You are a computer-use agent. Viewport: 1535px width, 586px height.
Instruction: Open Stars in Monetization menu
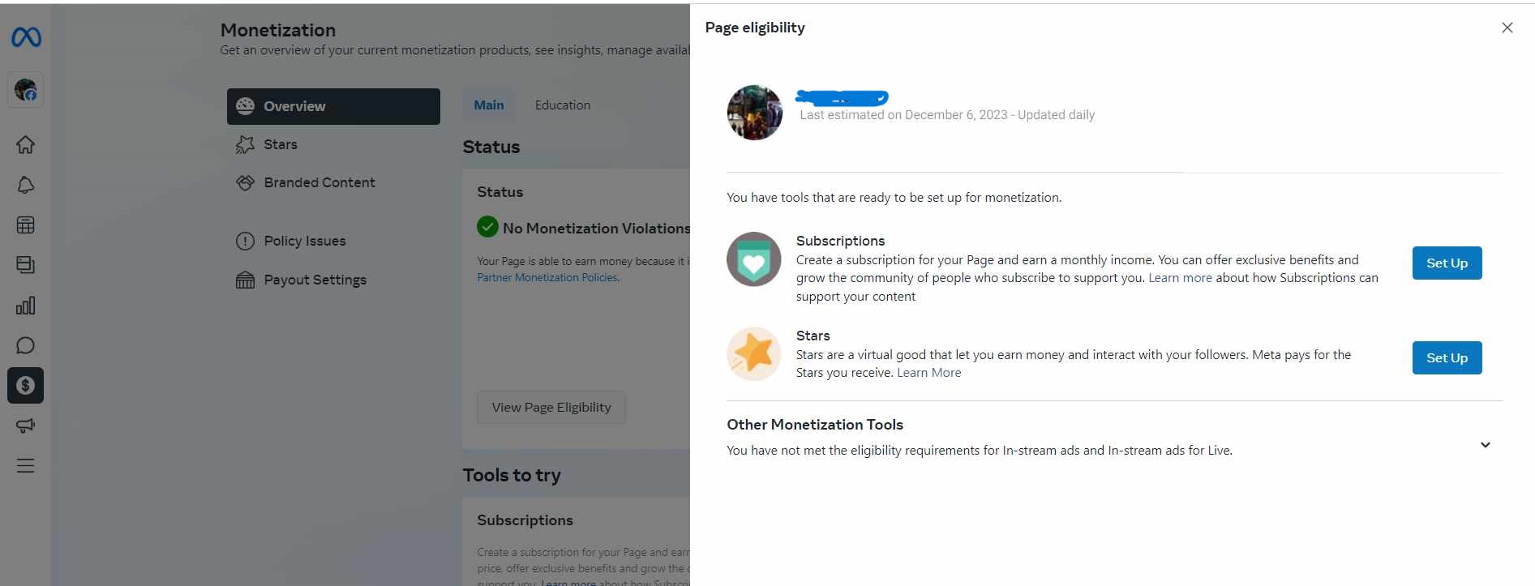[x=281, y=144]
